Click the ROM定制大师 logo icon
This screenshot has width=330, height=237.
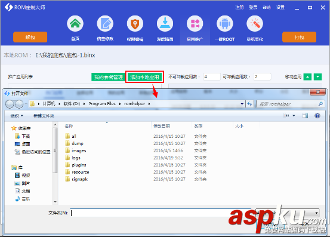[x=8, y=7]
